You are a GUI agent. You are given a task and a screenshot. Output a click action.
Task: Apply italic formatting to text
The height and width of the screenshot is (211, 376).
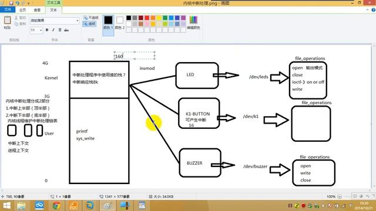[x=53, y=30]
